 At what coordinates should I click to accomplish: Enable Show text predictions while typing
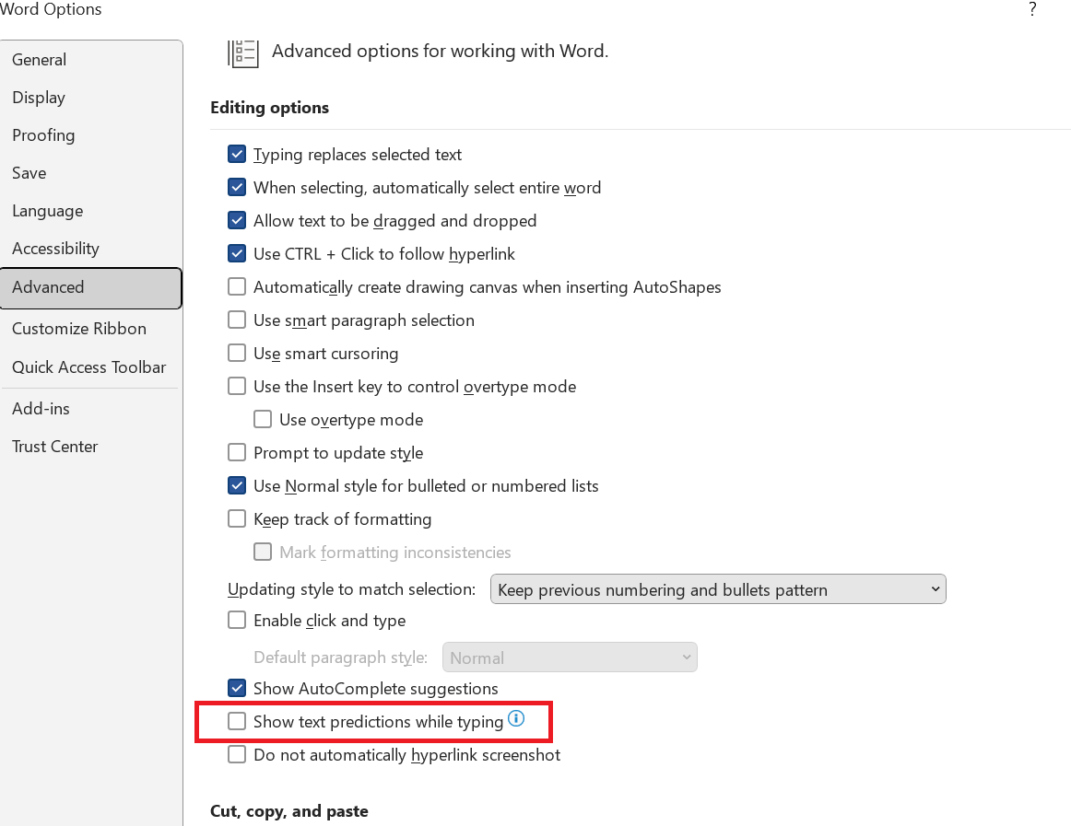click(x=237, y=721)
